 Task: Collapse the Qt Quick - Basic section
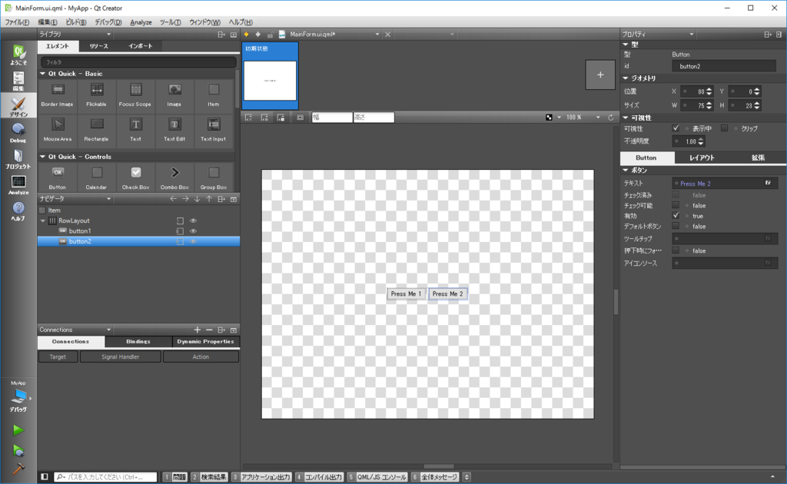point(43,73)
